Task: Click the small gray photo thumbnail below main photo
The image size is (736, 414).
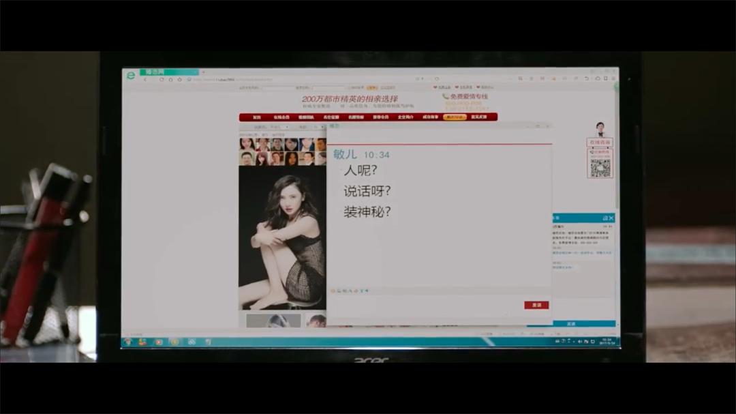Action: pos(273,321)
